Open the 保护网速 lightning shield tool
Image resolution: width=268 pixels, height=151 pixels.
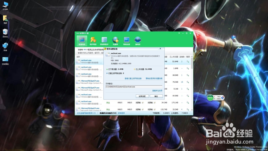tap(93, 41)
